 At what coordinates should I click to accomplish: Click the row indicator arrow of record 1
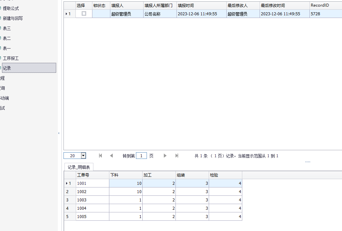(68, 14)
